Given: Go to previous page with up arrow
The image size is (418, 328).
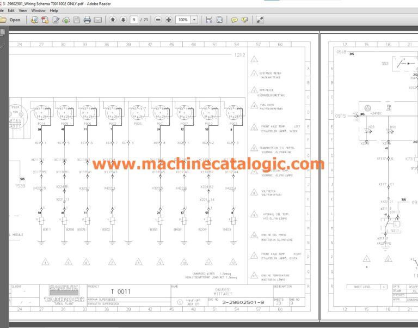Looking at the screenshot, I should [x=113, y=20].
